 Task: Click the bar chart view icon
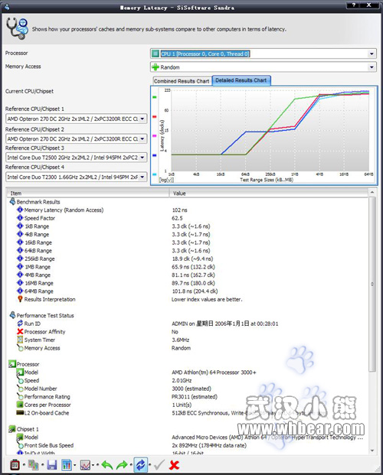pyautogui.click(x=67, y=465)
